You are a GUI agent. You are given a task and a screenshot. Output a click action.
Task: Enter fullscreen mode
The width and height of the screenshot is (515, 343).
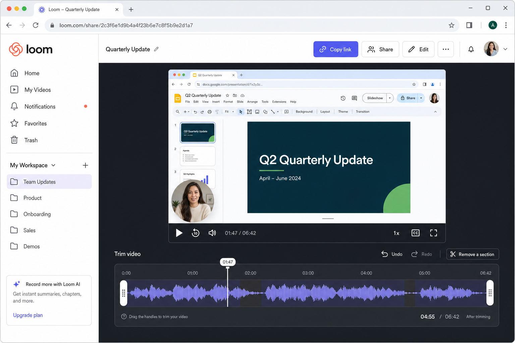(434, 233)
